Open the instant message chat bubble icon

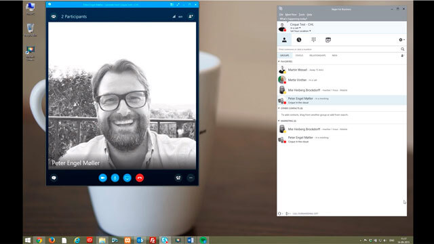tap(54, 178)
